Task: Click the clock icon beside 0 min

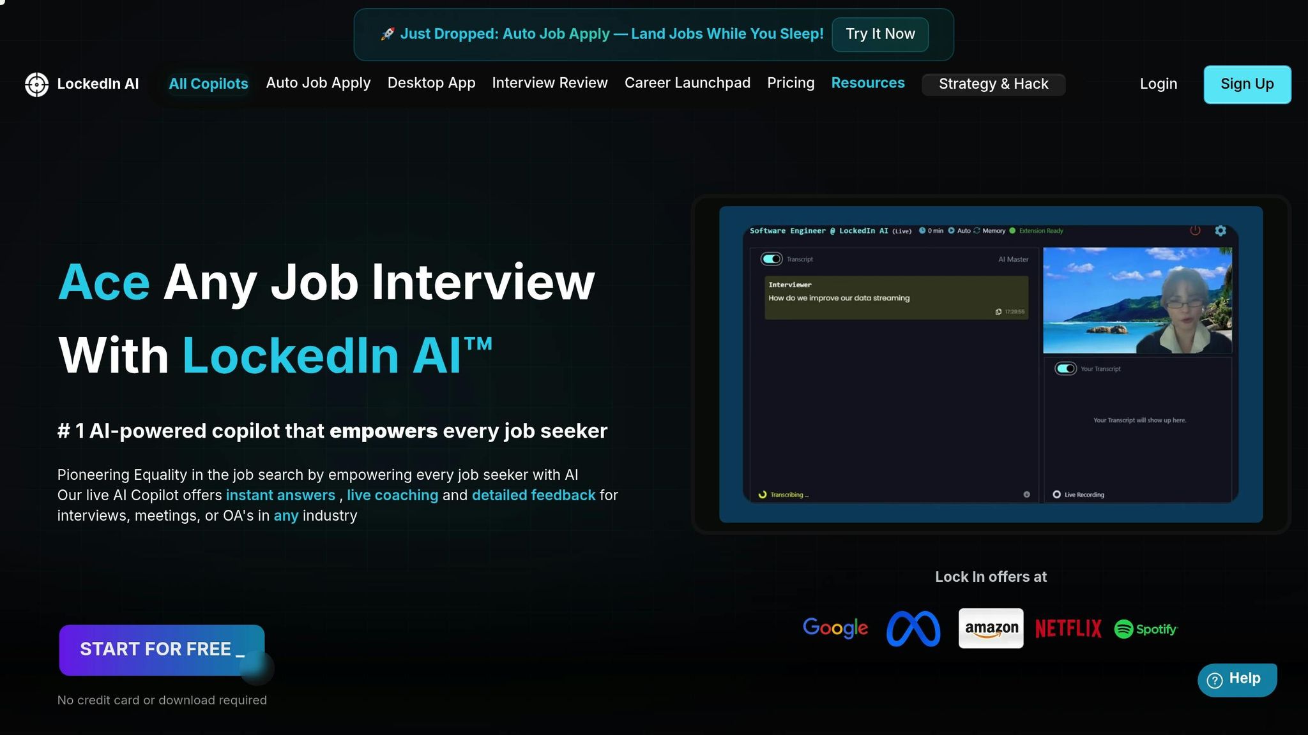Action: point(922,231)
